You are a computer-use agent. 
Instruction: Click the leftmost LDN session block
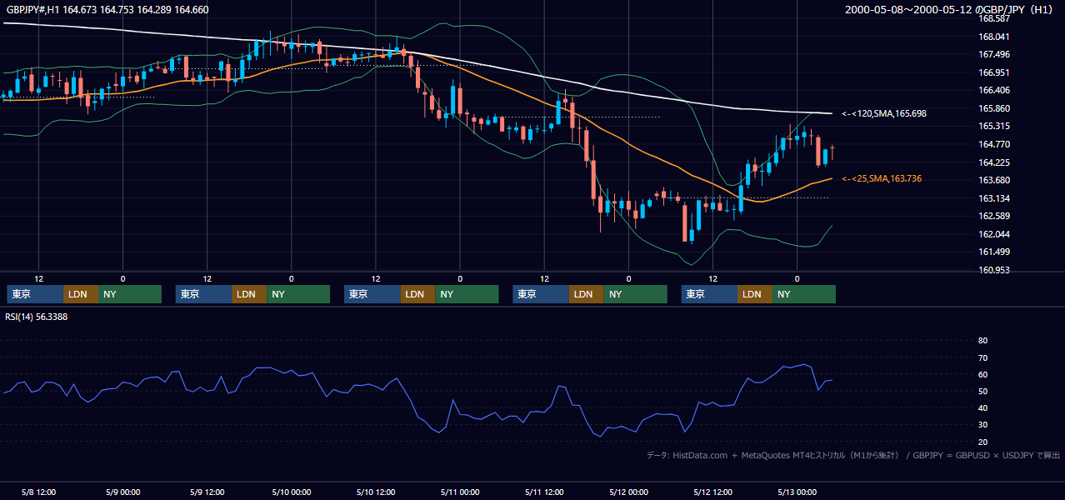pos(81,294)
